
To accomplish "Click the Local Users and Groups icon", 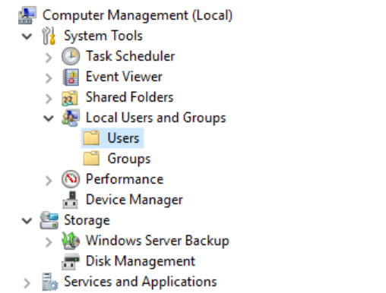I will tap(71, 118).
